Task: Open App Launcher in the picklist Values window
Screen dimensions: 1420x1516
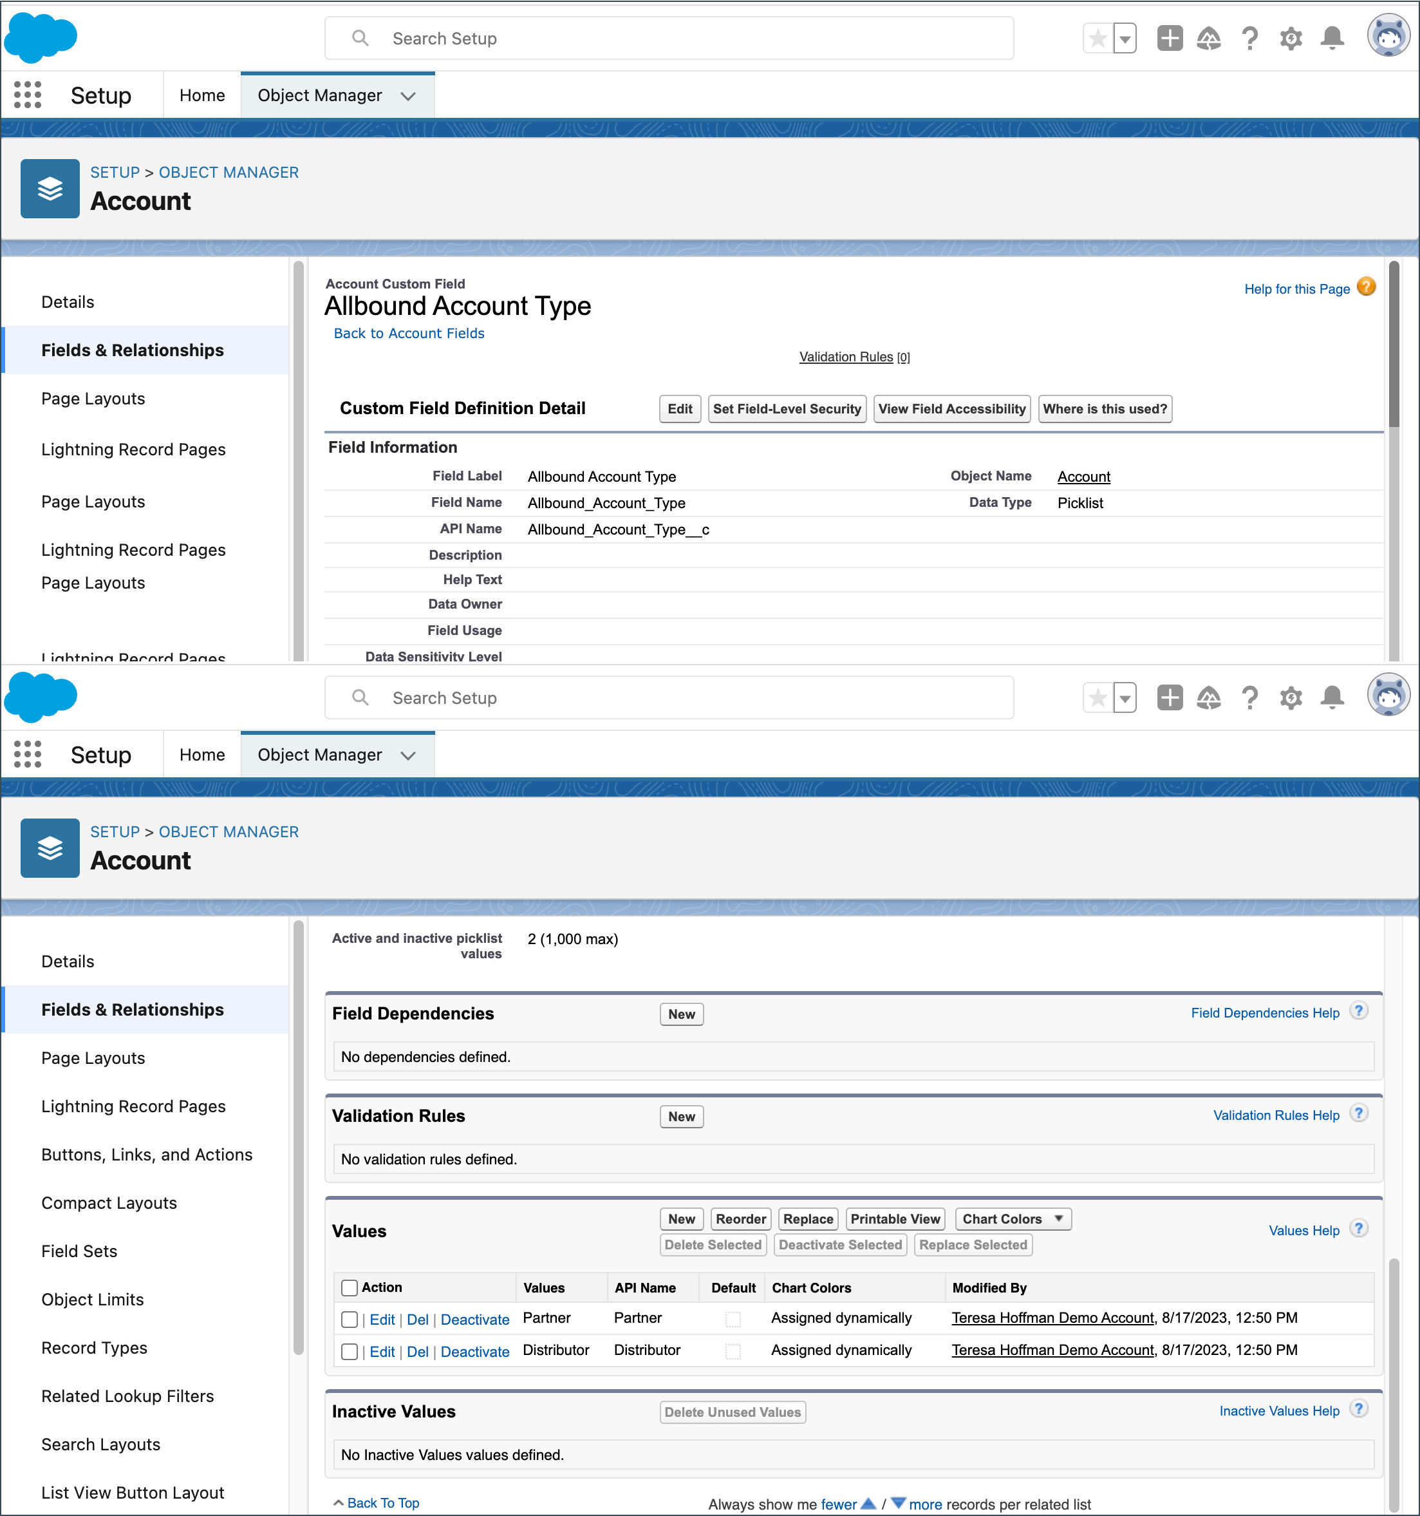Action: tap(28, 754)
